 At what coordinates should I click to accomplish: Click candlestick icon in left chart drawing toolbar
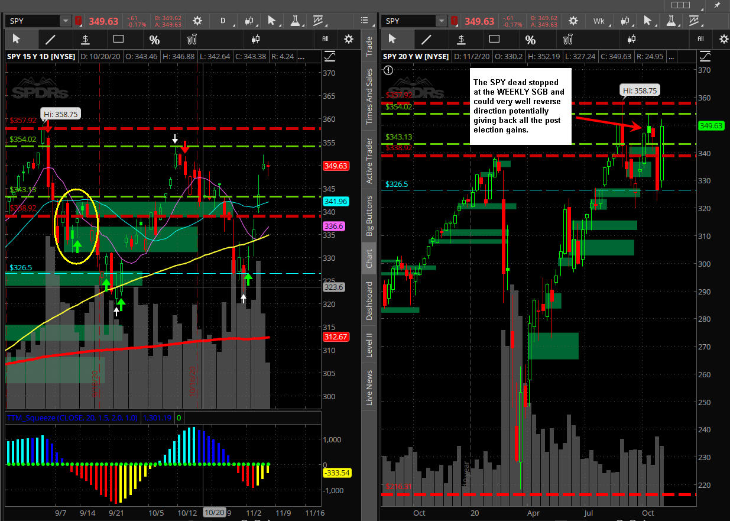point(255,40)
